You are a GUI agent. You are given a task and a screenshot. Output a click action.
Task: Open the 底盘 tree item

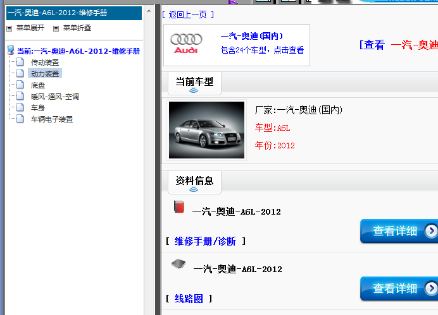coord(38,85)
